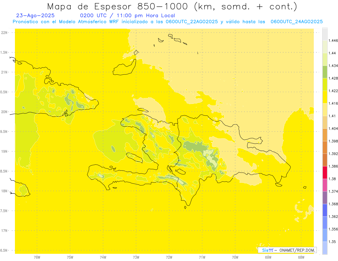Click the longitude label '72W'

point(169,257)
